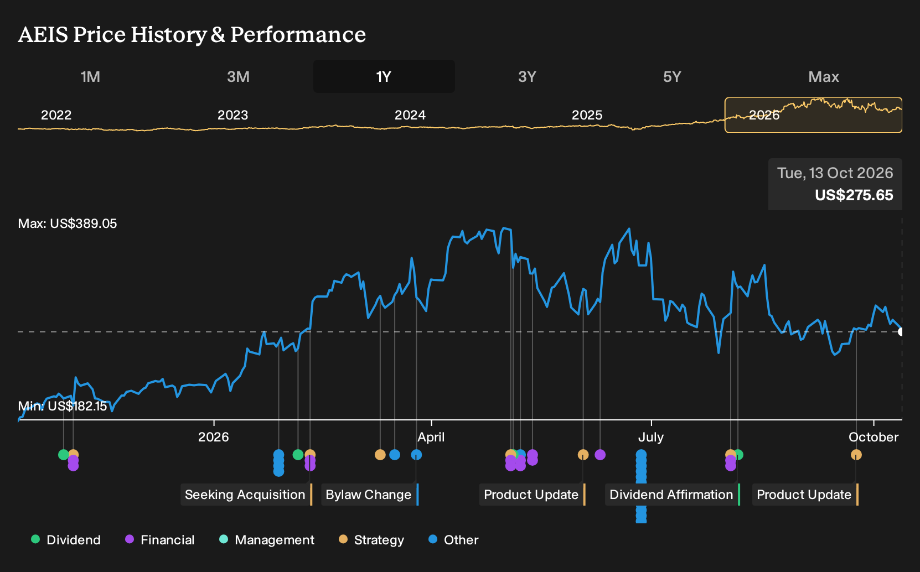The image size is (920, 572).
Task: Click the green Dividend dot at far left
Action: click(63, 455)
